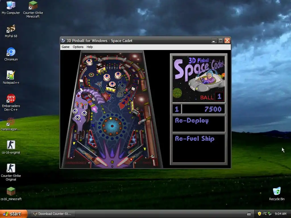Click the BALL 1 counter
The height and width of the screenshot is (218, 291).
click(x=212, y=97)
